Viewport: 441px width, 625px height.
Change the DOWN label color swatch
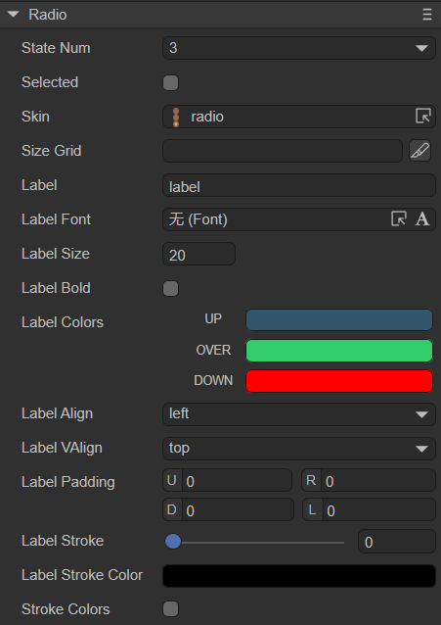coord(339,381)
